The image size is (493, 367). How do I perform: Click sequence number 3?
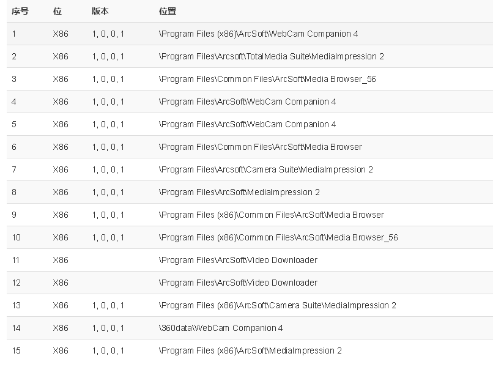click(14, 79)
